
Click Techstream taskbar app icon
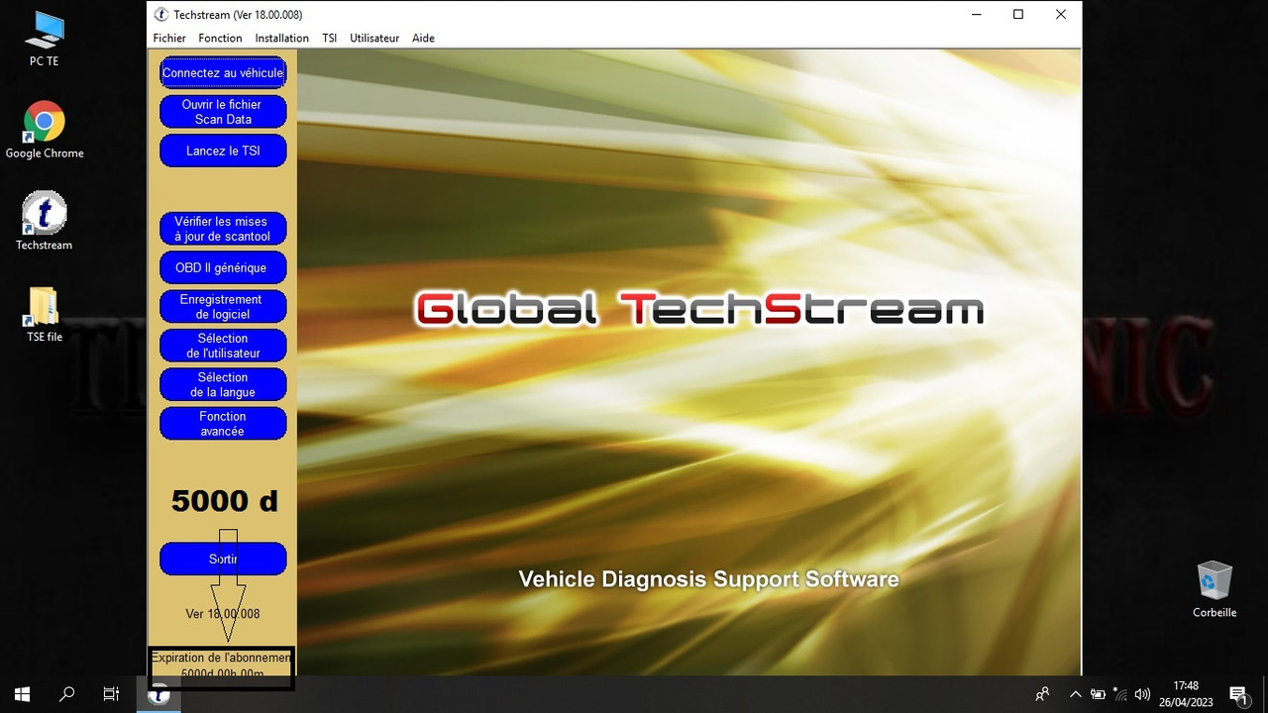point(158,694)
